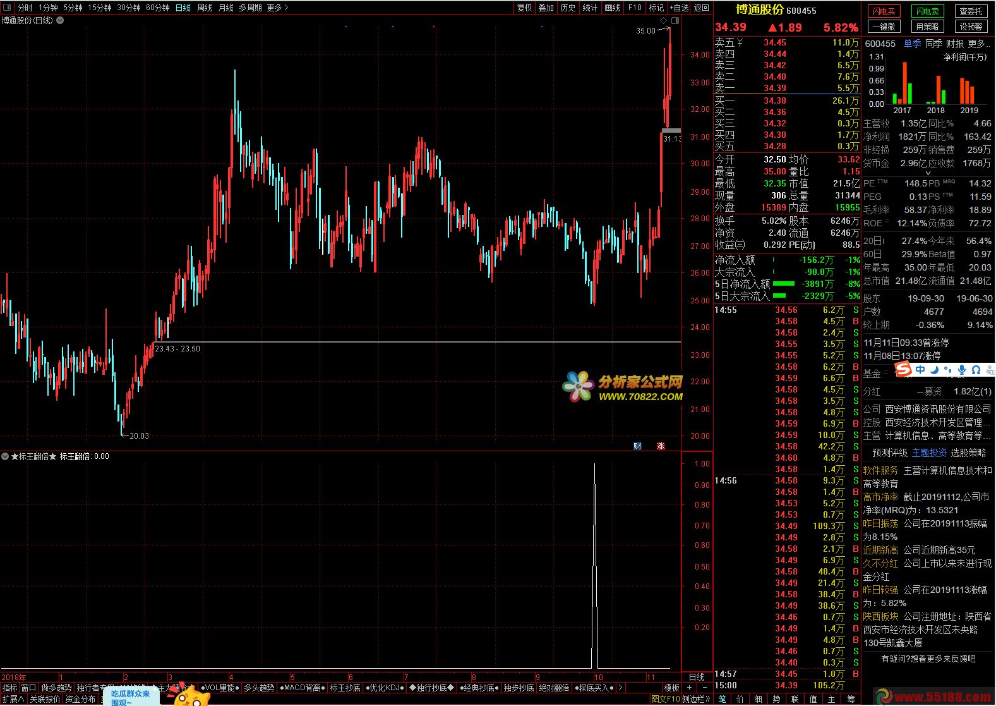
Task: Switch Sogou input to 中 Chinese mode
Action: click(920, 370)
